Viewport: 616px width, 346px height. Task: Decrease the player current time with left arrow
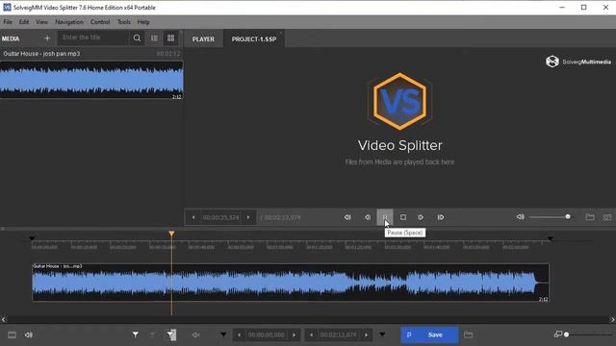[x=193, y=217]
